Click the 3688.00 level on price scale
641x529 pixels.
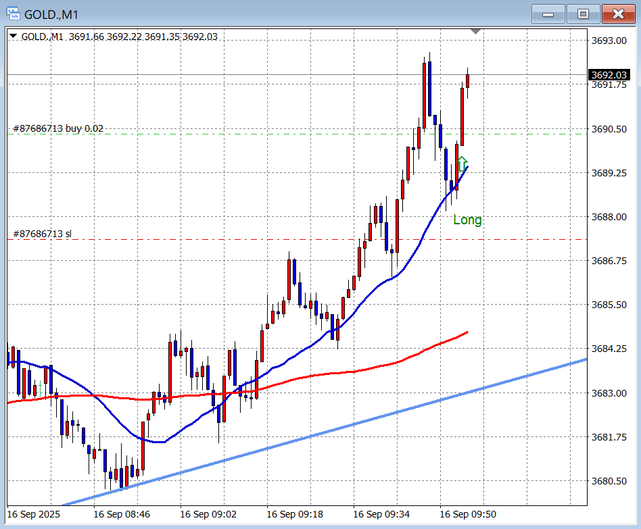click(608, 217)
